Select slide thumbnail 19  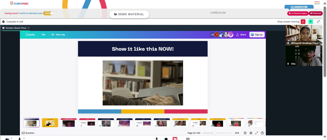[125, 122]
